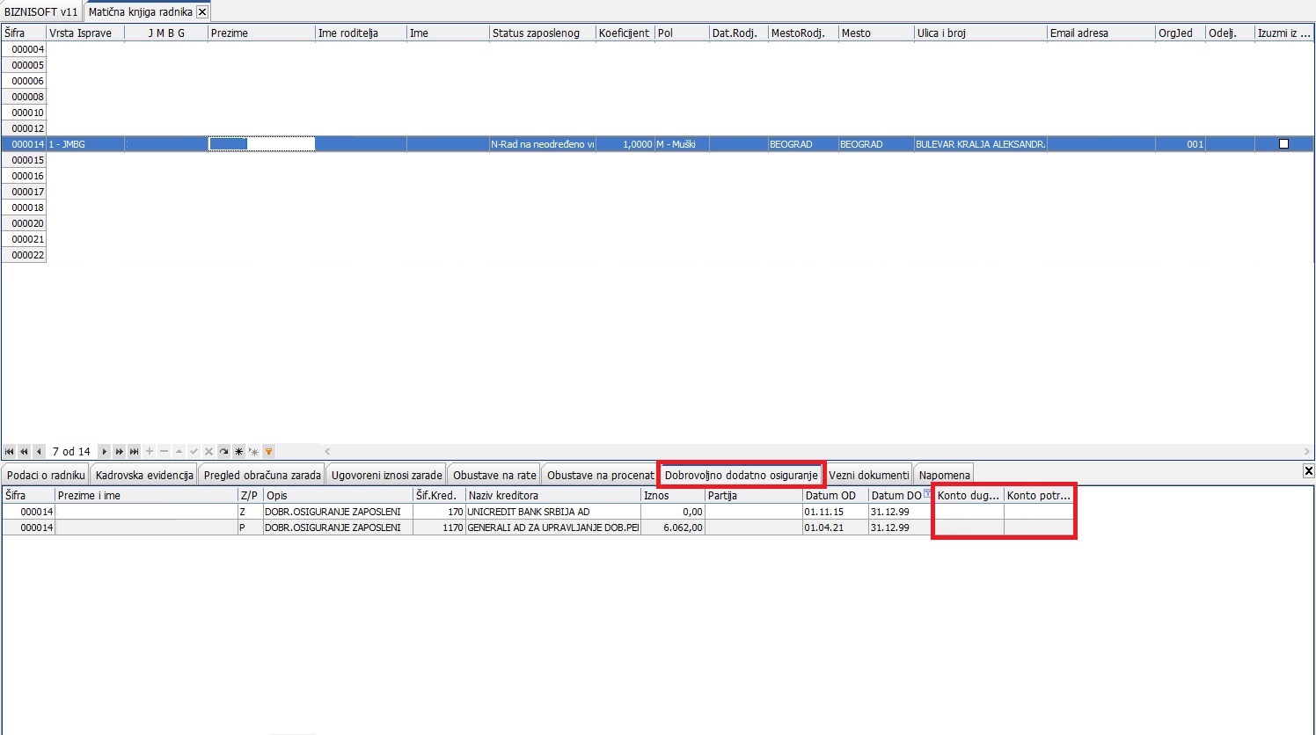The width and height of the screenshot is (1316, 735).
Task: Toggle the Izuzmi iz checkbox for row 000014
Action: pos(1283,144)
